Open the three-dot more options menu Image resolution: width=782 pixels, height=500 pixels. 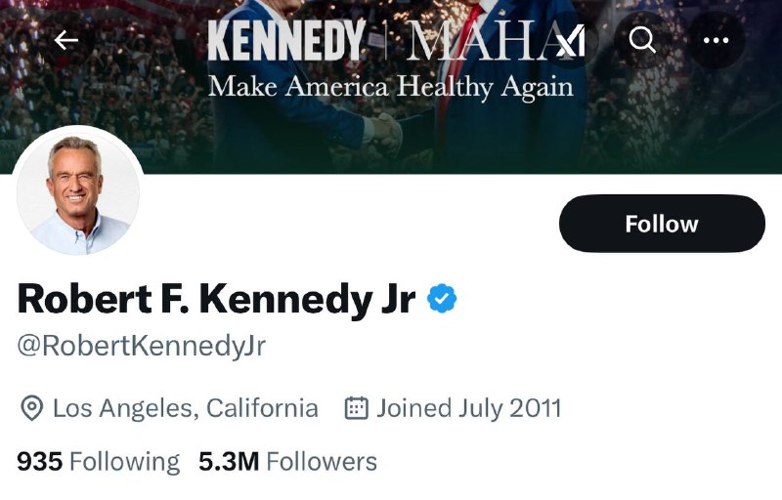[717, 40]
